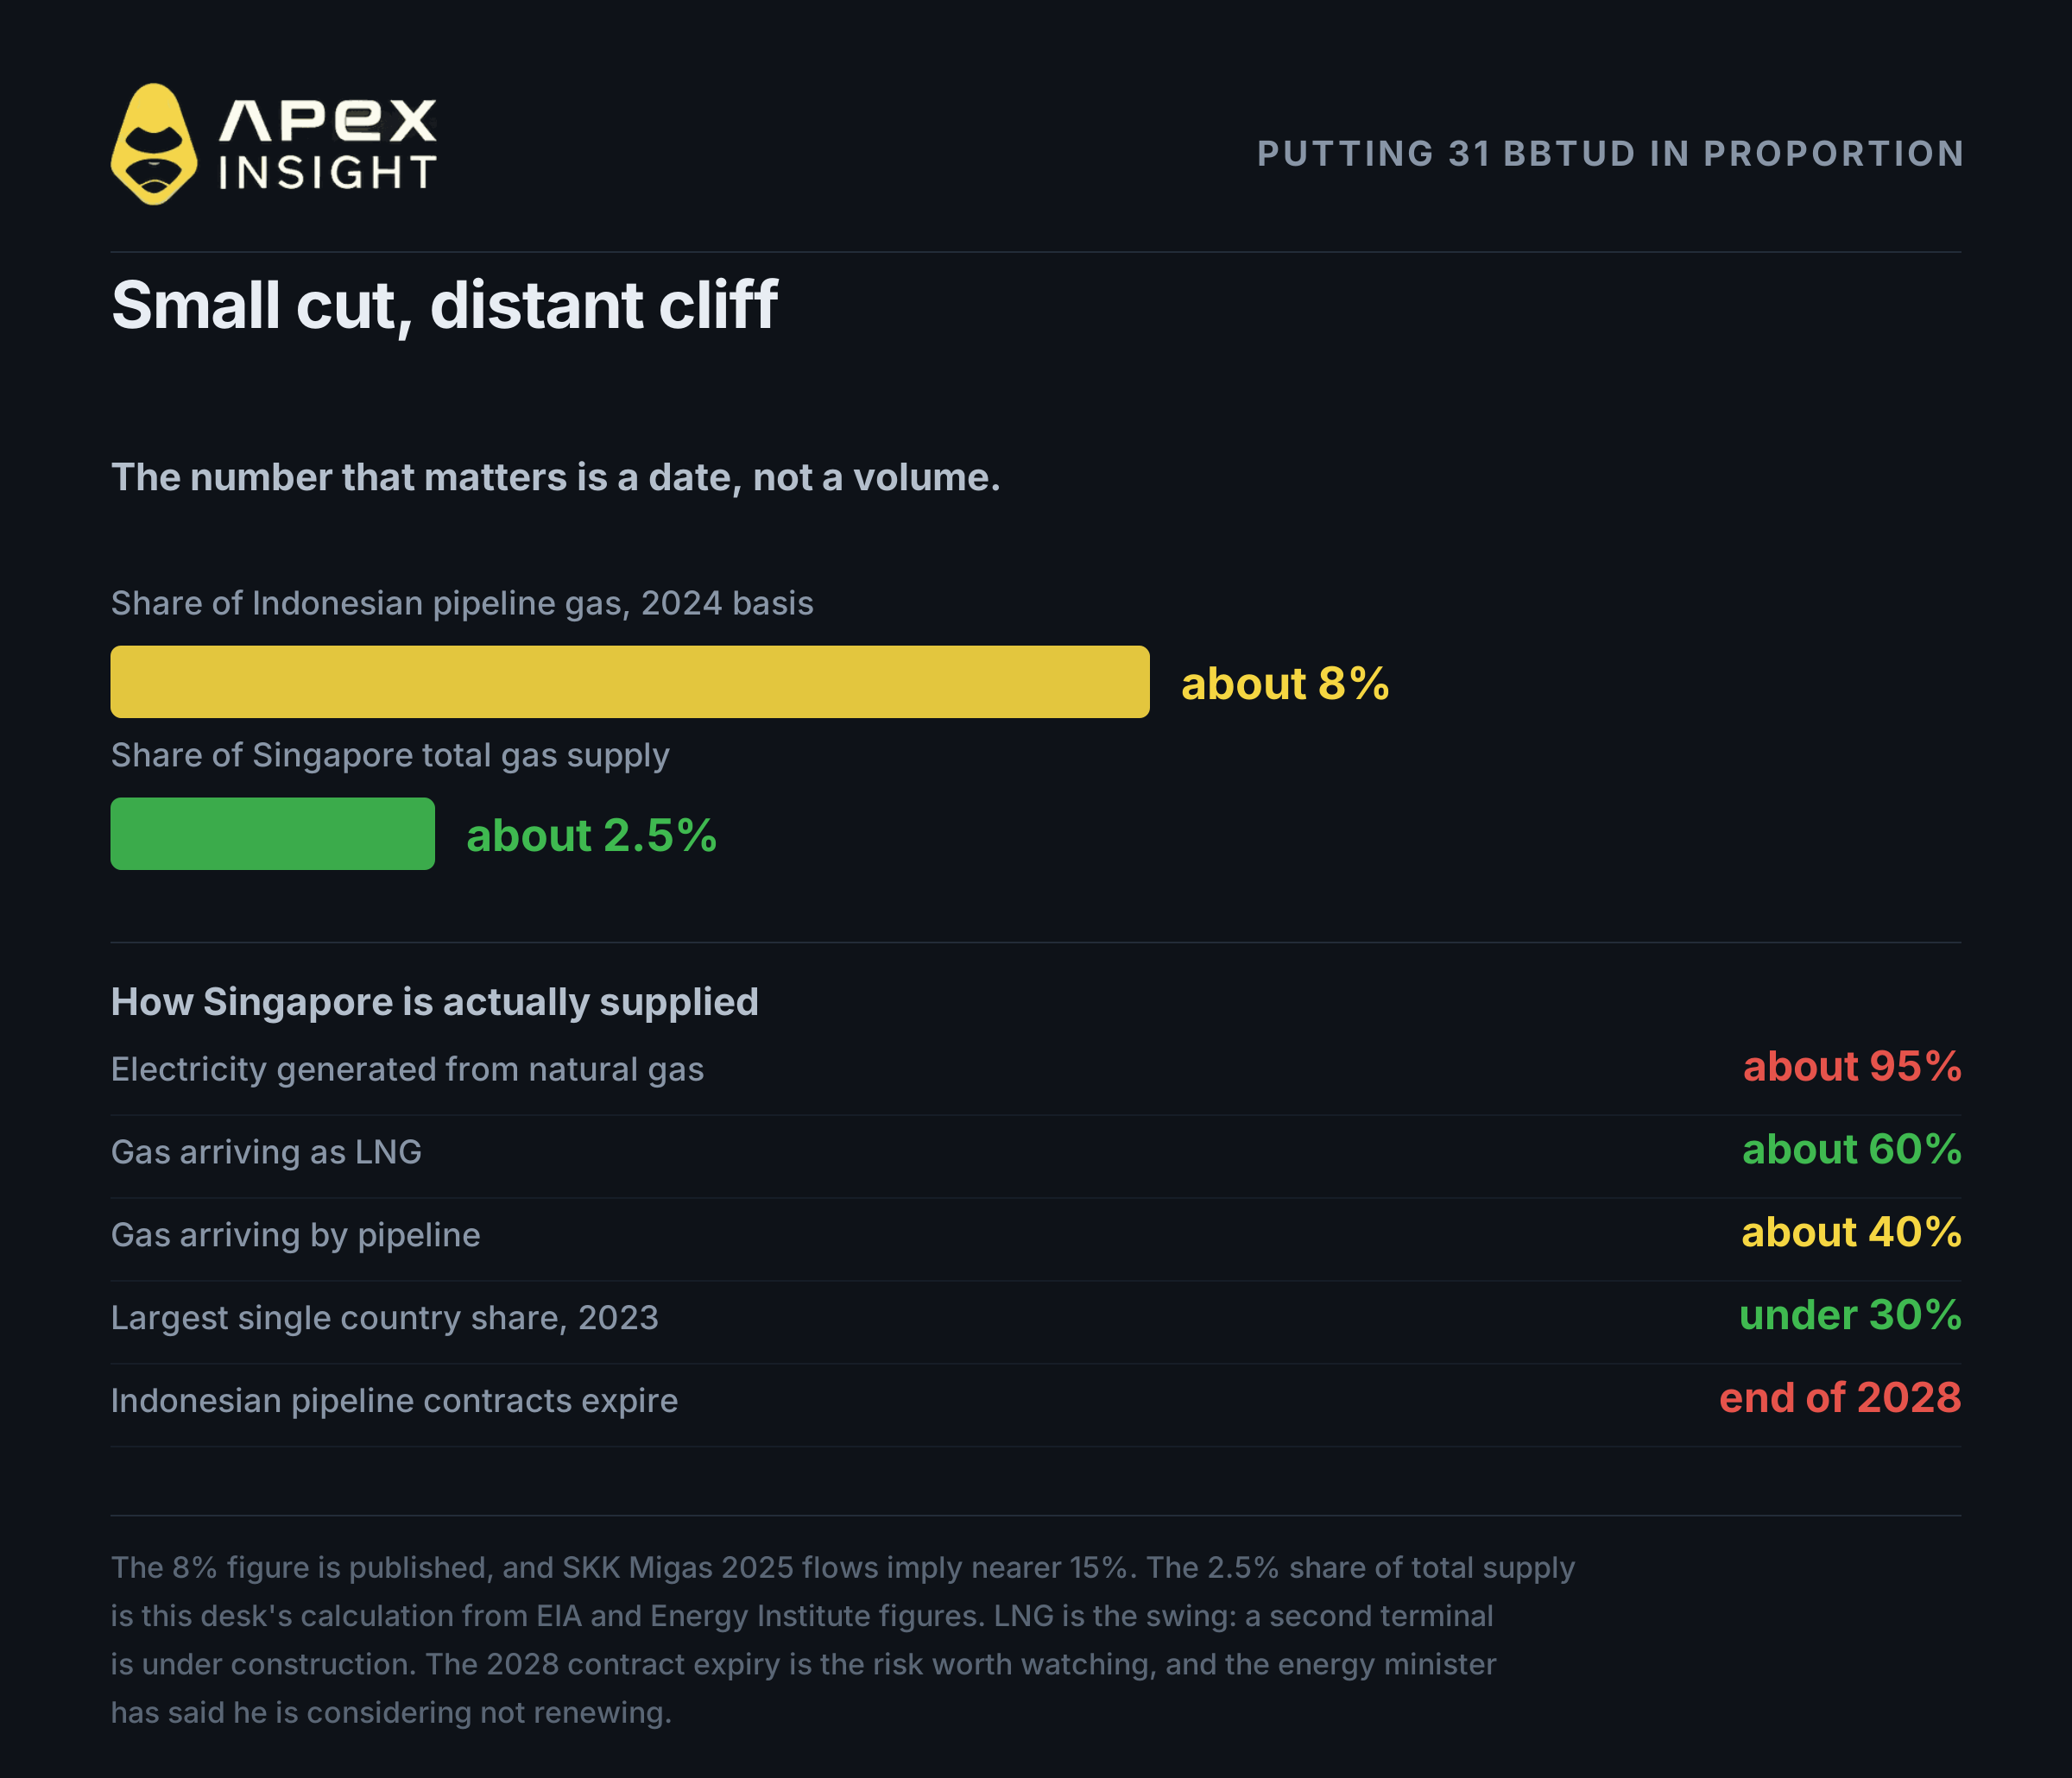Select the 'Gas arriving by pipeline' row
Screen dimensions: 2072x1778
point(1036,1235)
